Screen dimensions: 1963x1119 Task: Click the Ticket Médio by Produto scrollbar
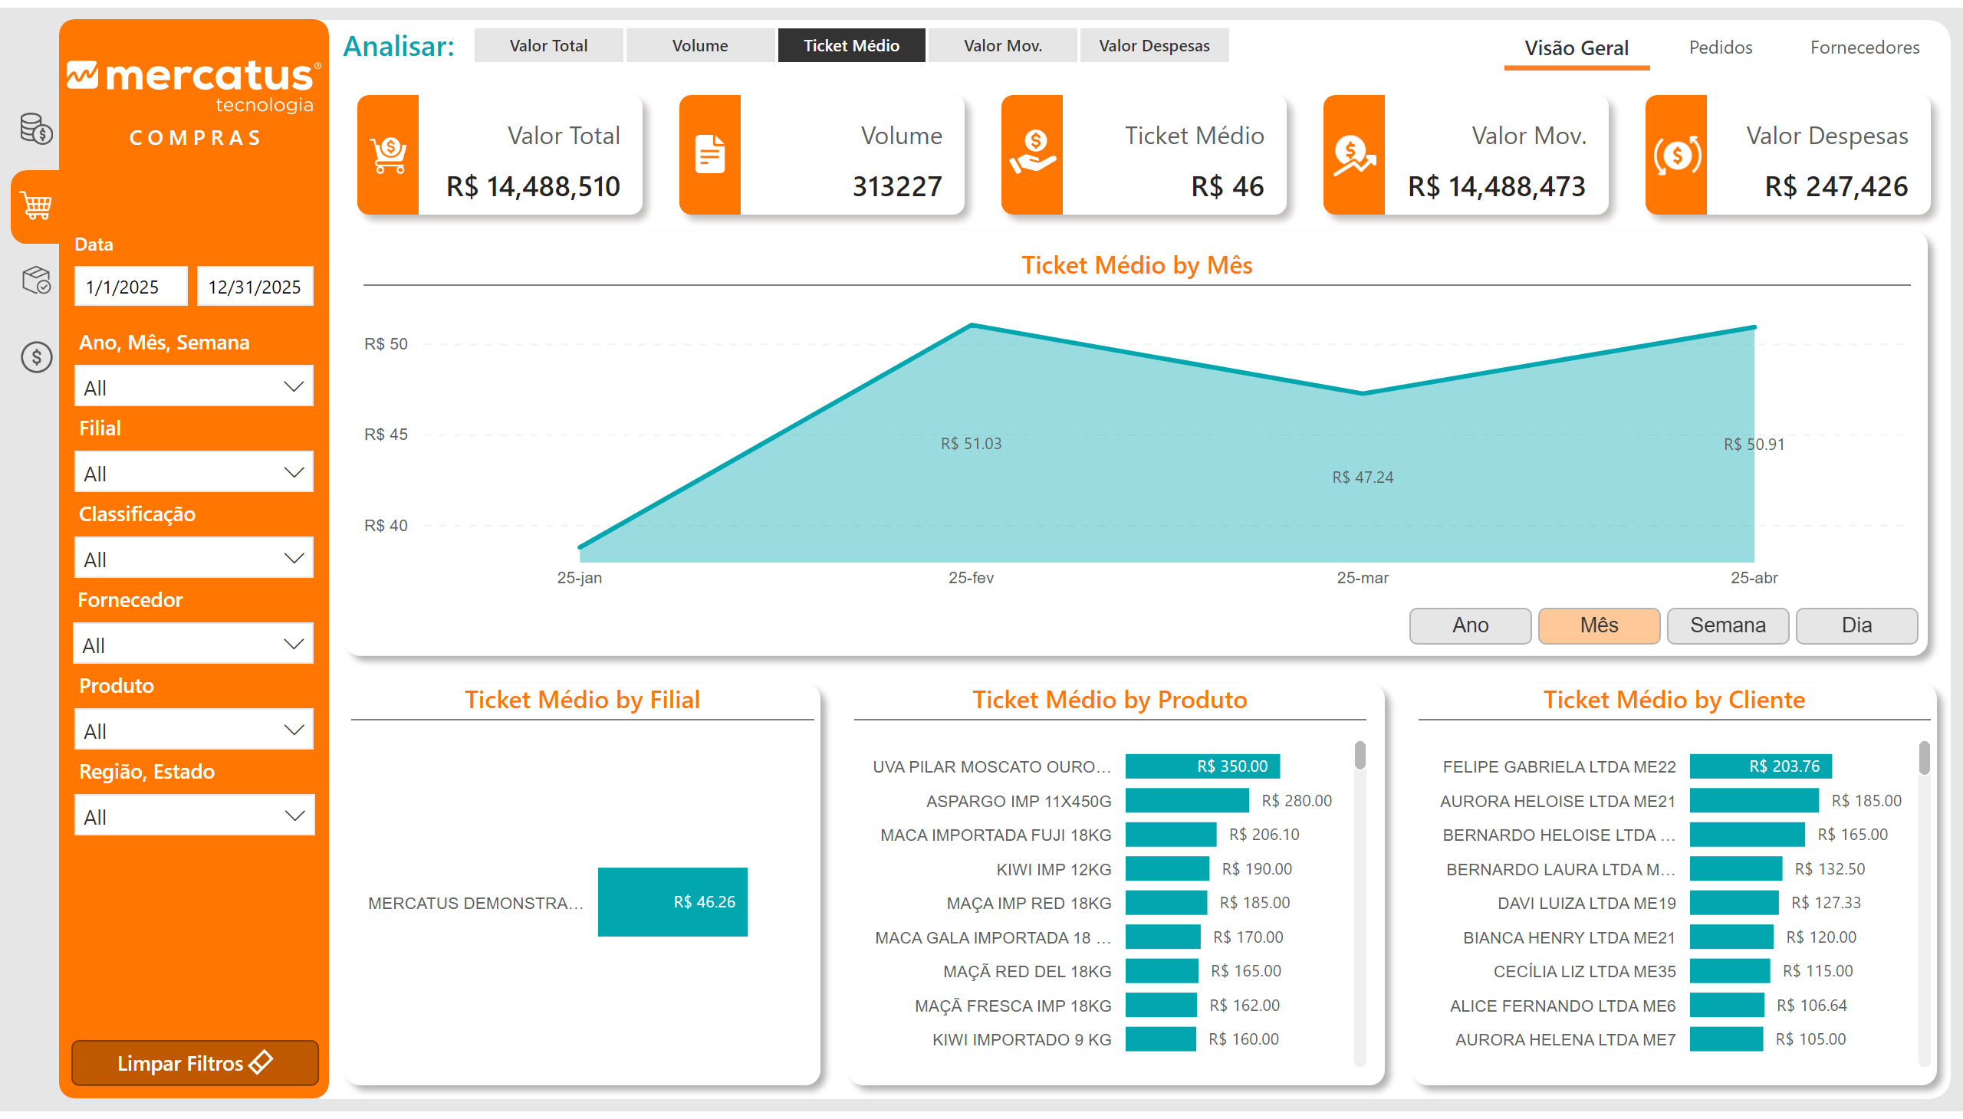[1360, 756]
